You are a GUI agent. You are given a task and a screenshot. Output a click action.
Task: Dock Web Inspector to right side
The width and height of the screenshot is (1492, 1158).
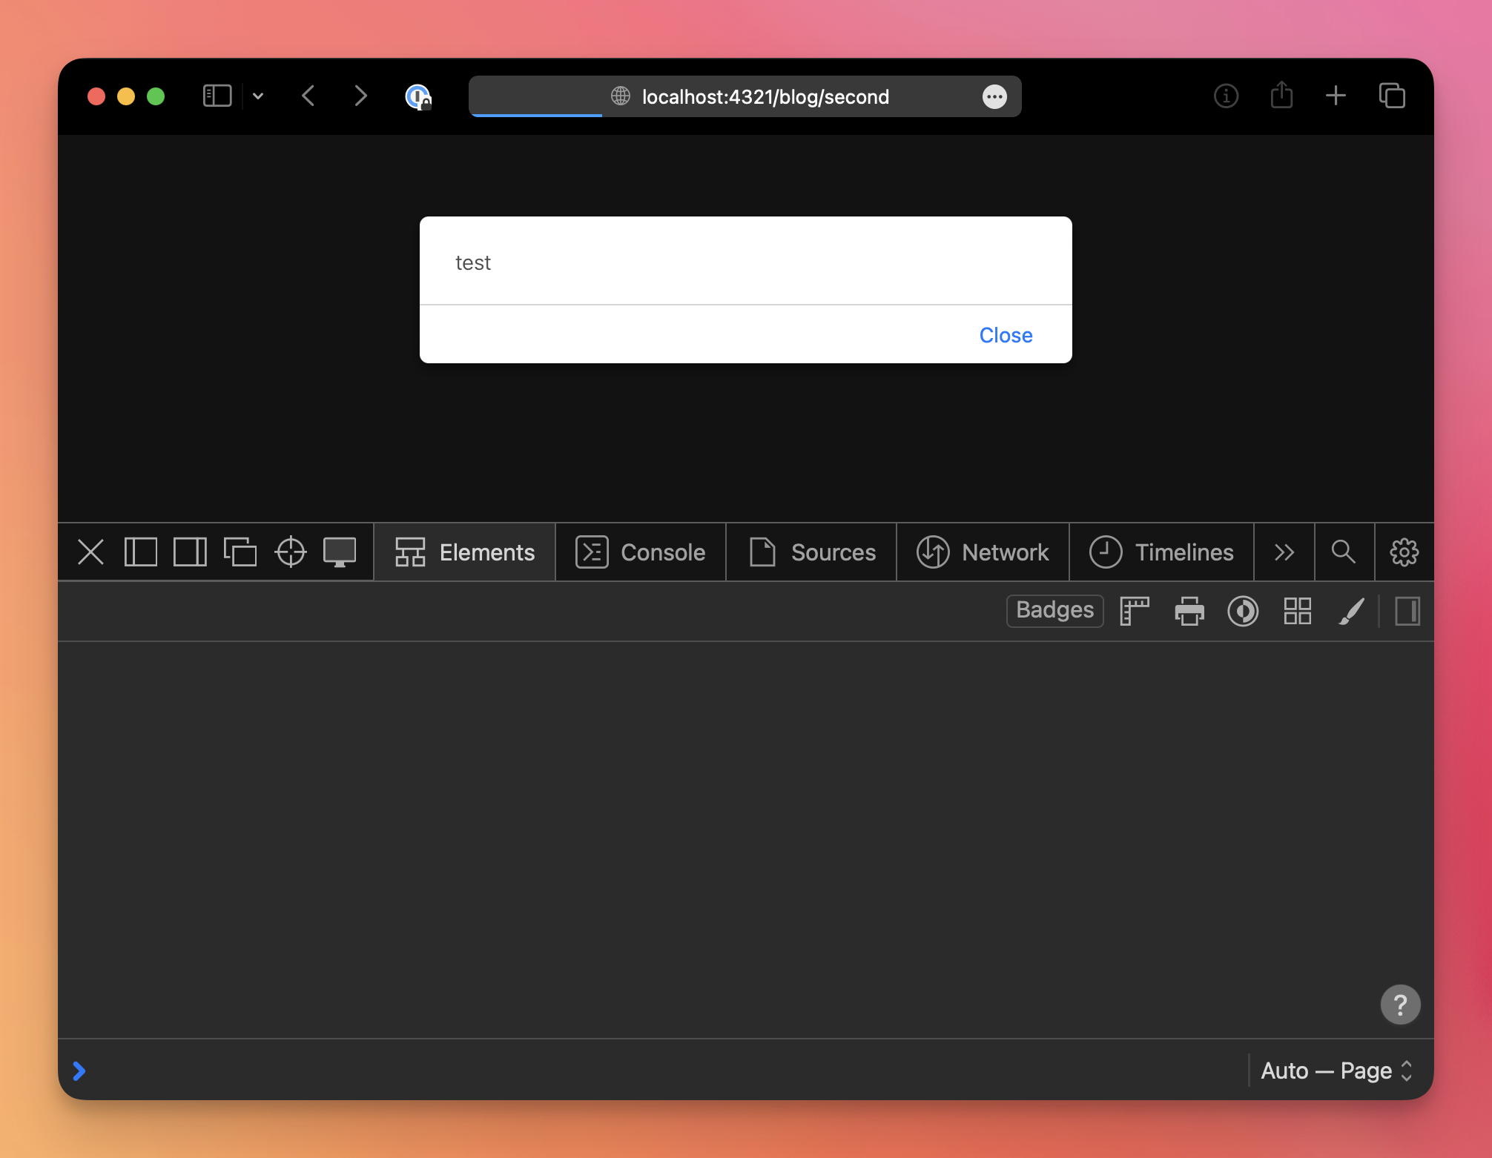tap(190, 552)
